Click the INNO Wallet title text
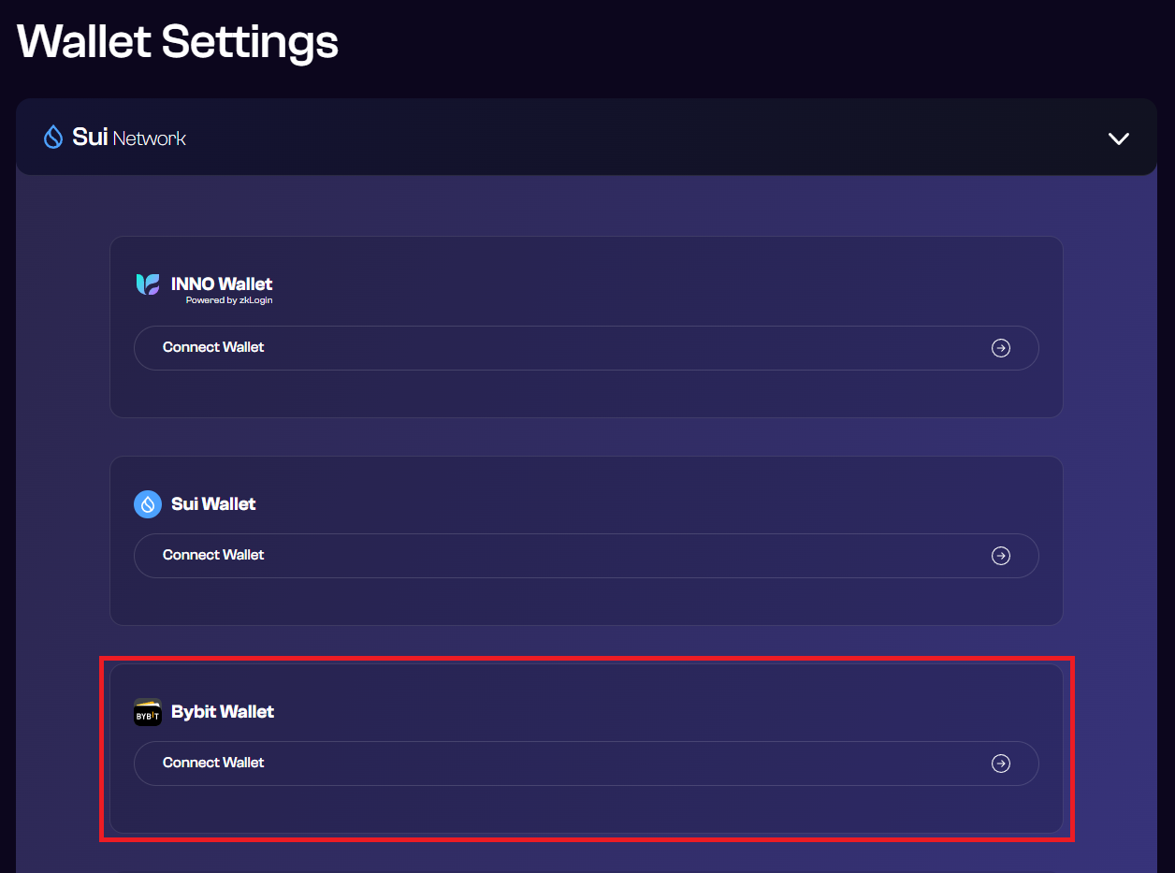This screenshot has width=1175, height=873. click(x=222, y=284)
